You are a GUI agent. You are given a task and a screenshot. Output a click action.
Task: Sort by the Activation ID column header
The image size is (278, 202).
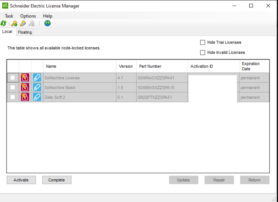(x=214, y=66)
